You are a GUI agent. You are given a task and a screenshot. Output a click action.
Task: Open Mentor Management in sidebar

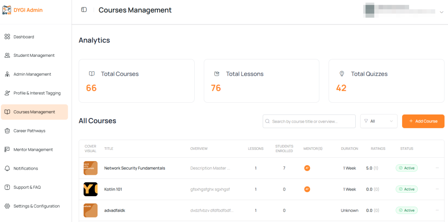(x=33, y=149)
